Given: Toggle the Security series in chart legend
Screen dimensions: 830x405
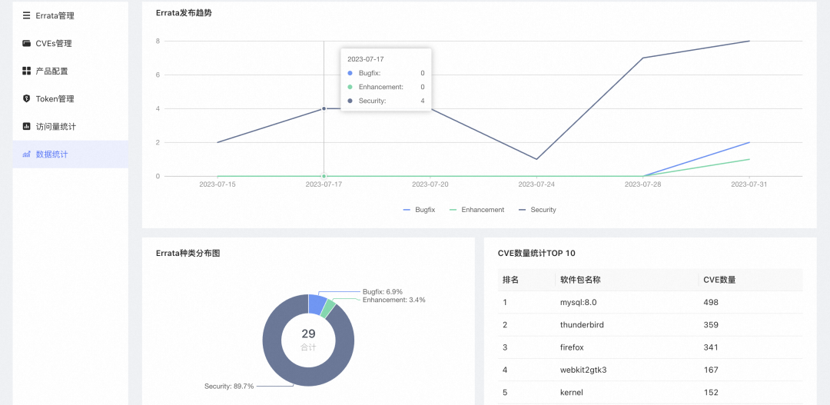Looking at the screenshot, I should (x=537, y=210).
